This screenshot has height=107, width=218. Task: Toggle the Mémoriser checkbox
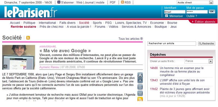point(166,16)
